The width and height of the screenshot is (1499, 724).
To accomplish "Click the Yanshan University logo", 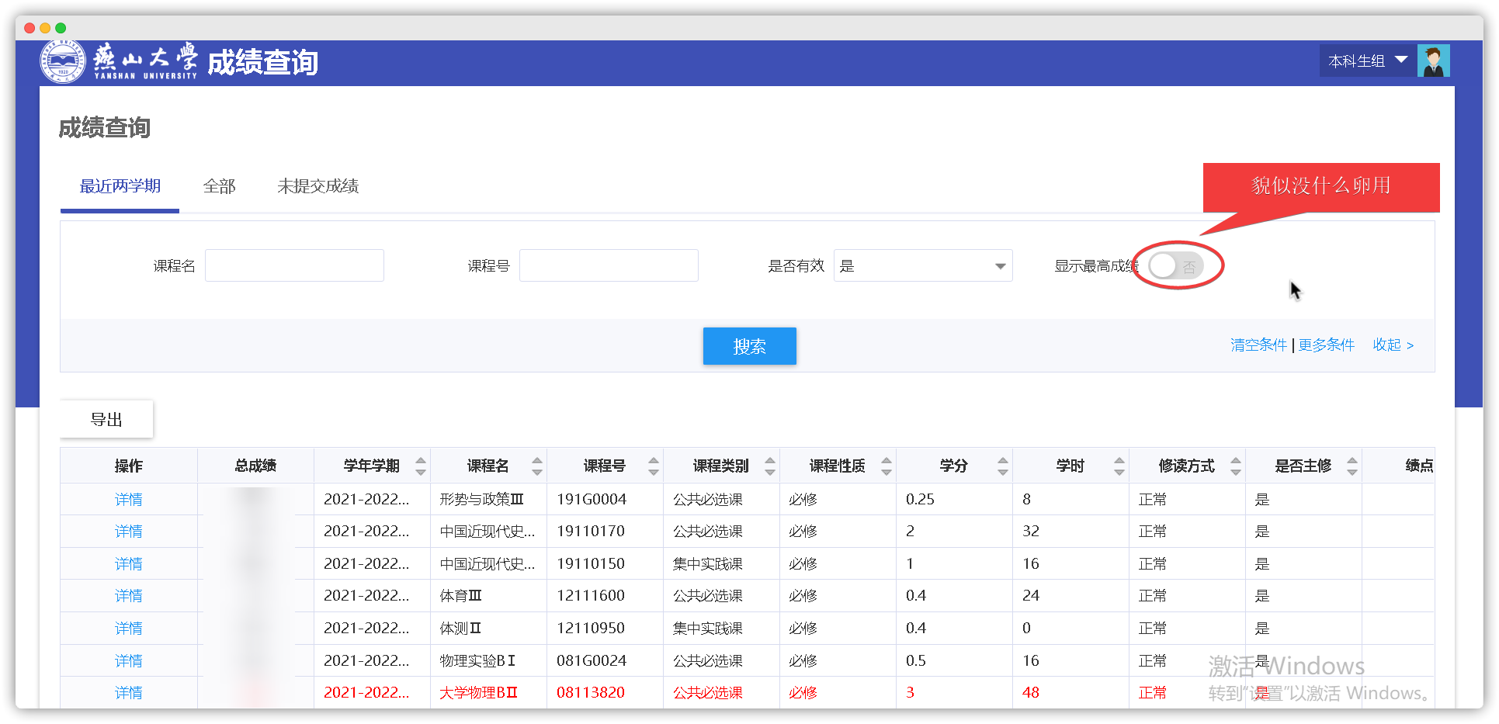I will [x=64, y=60].
